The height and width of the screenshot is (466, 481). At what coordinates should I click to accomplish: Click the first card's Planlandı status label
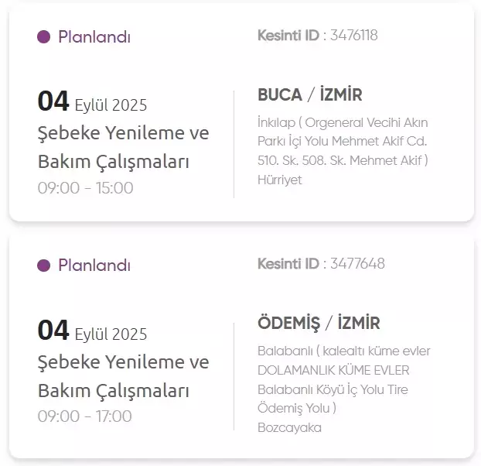[94, 36]
